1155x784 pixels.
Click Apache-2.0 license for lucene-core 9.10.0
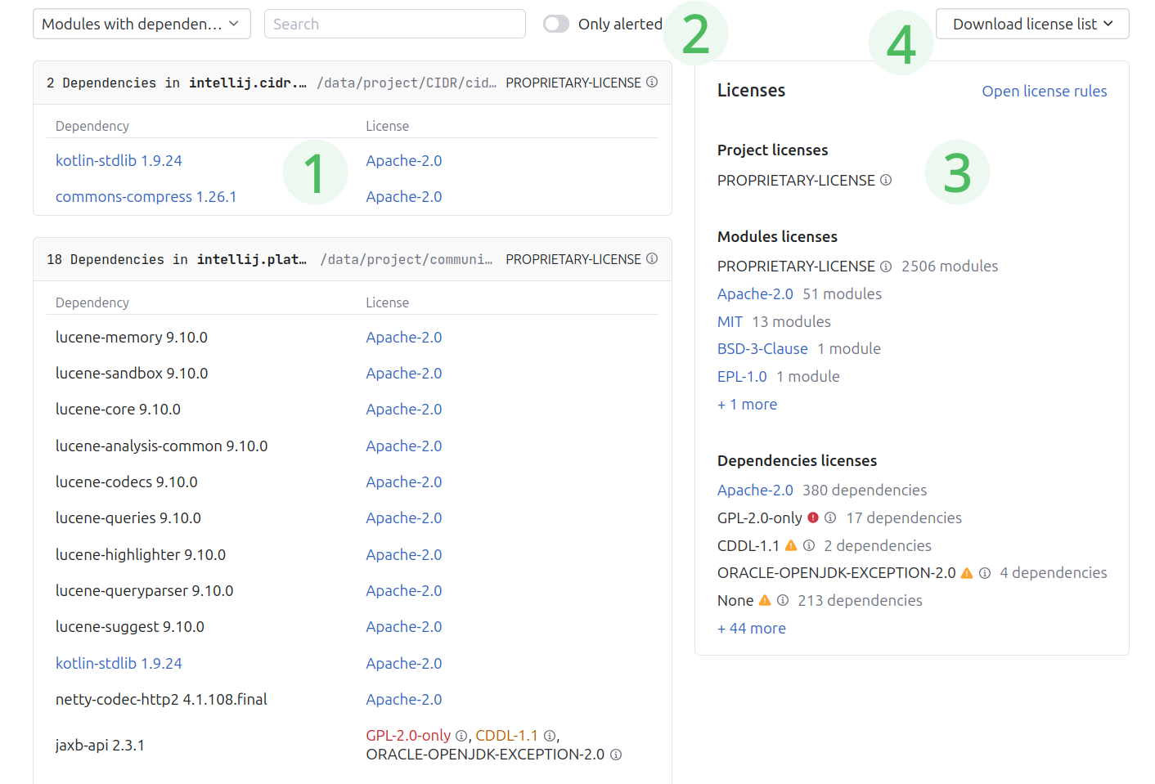[403, 410]
